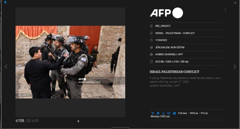The image size is (240, 129).
Task: Click the globe icon beside JÉRUSALEM
Action: point(151,47)
